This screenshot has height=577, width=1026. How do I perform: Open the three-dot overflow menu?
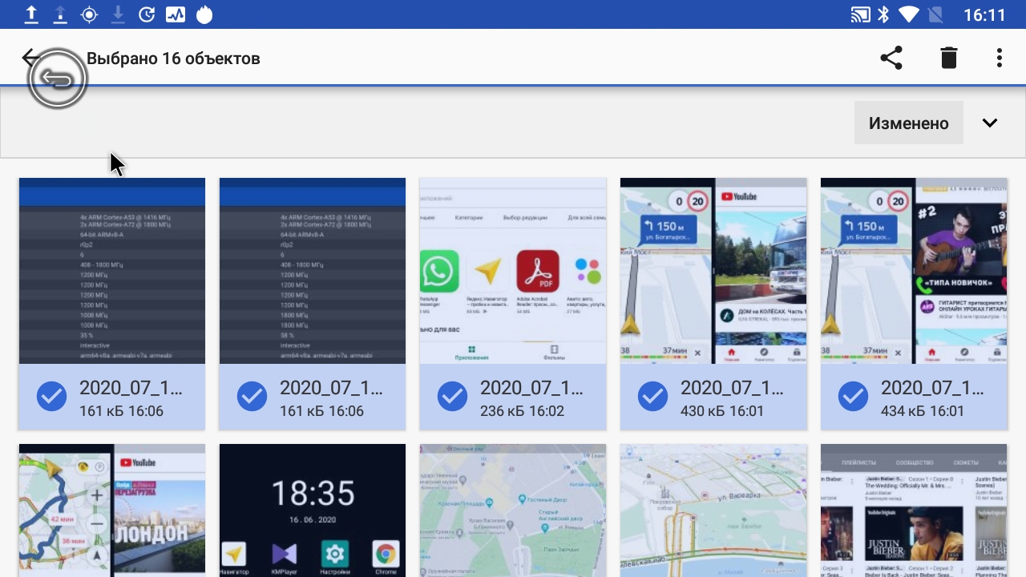click(x=999, y=58)
